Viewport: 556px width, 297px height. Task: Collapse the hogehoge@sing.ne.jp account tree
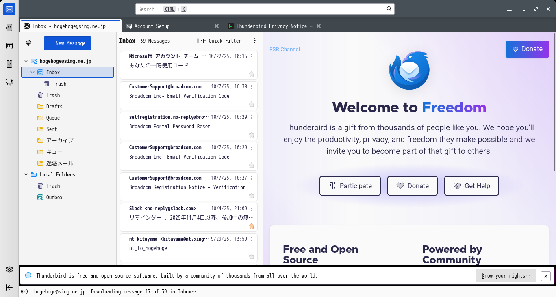click(x=26, y=61)
